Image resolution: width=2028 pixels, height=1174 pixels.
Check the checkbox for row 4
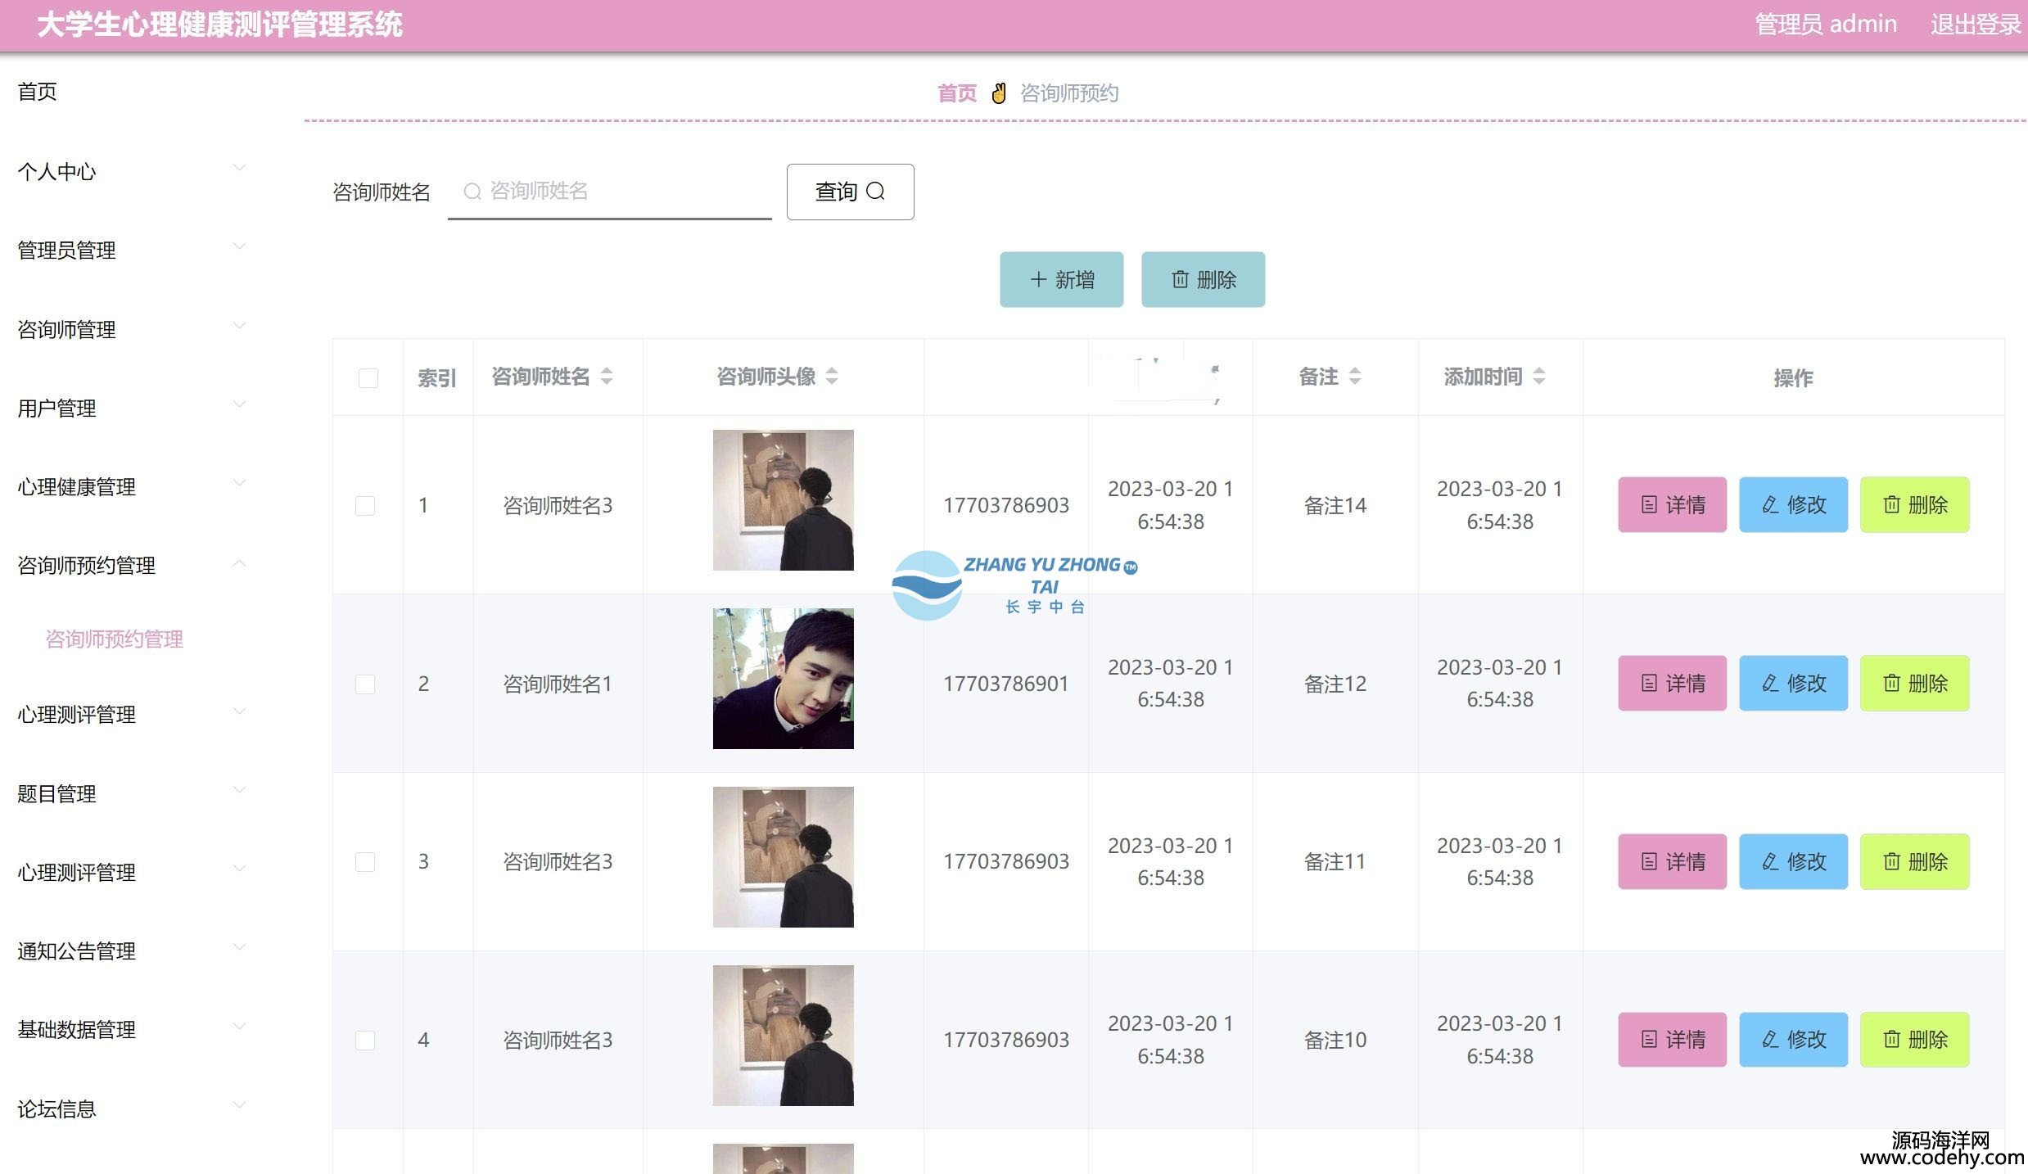365,1040
